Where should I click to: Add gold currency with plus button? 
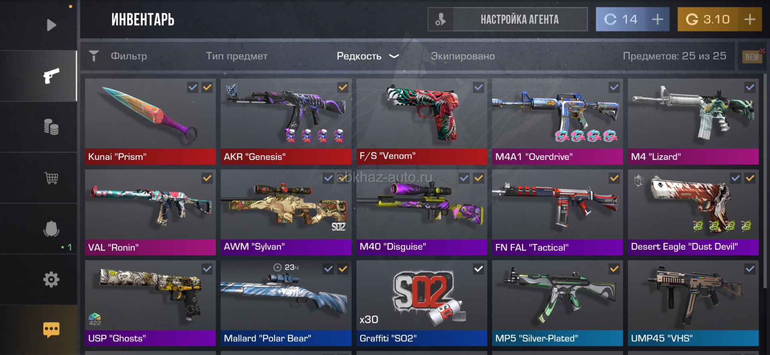coord(750,19)
